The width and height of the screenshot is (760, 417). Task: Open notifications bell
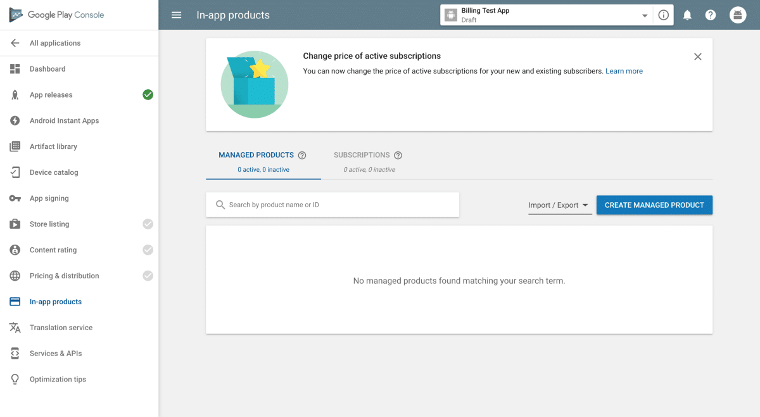click(687, 15)
